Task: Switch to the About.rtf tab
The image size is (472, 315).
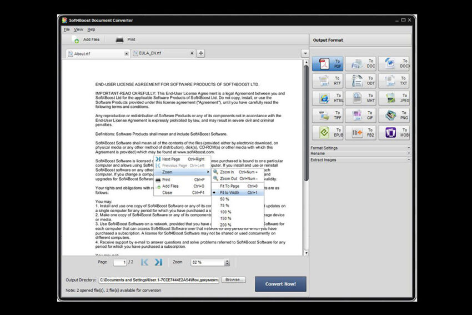Action: (x=98, y=53)
